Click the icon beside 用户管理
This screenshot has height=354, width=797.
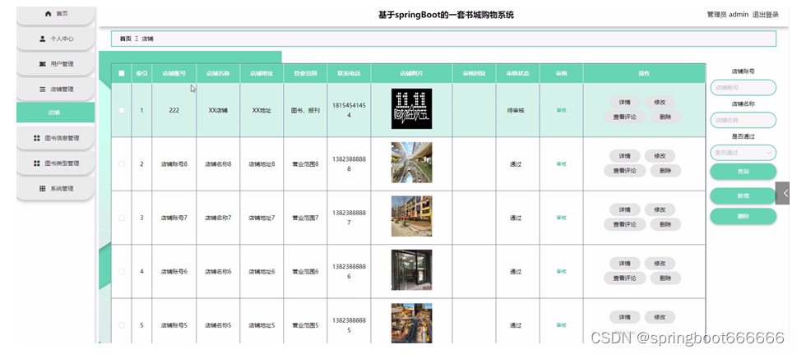(x=43, y=64)
